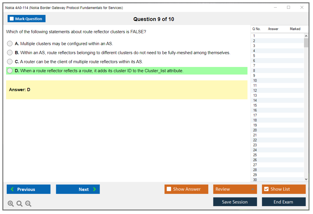The height and width of the screenshot is (214, 313).
Task: Click the question list scroll up arrow
Action: pyautogui.click(x=306, y=36)
